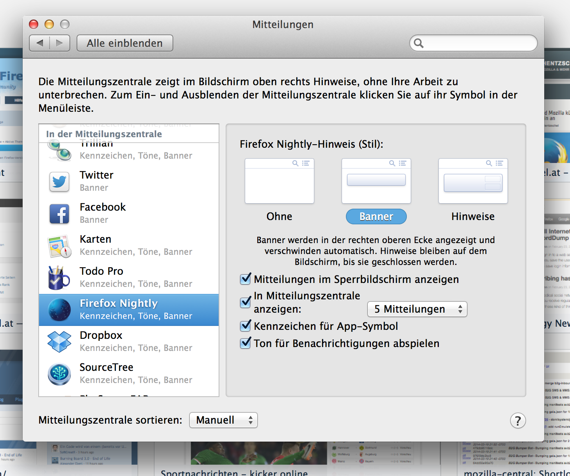Image resolution: width=570 pixels, height=476 pixels.
Task: Select SourceTree in the app list
Action: (129, 374)
